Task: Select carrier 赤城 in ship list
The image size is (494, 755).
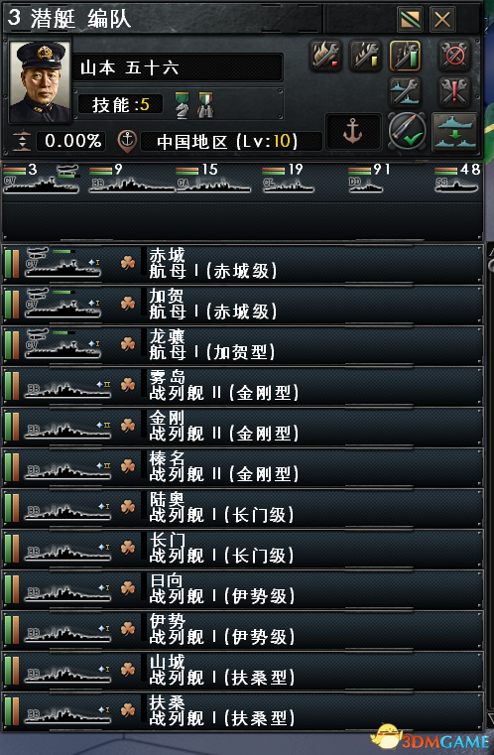Action: [243, 264]
